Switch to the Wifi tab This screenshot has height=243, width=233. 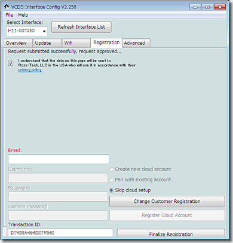pos(76,43)
